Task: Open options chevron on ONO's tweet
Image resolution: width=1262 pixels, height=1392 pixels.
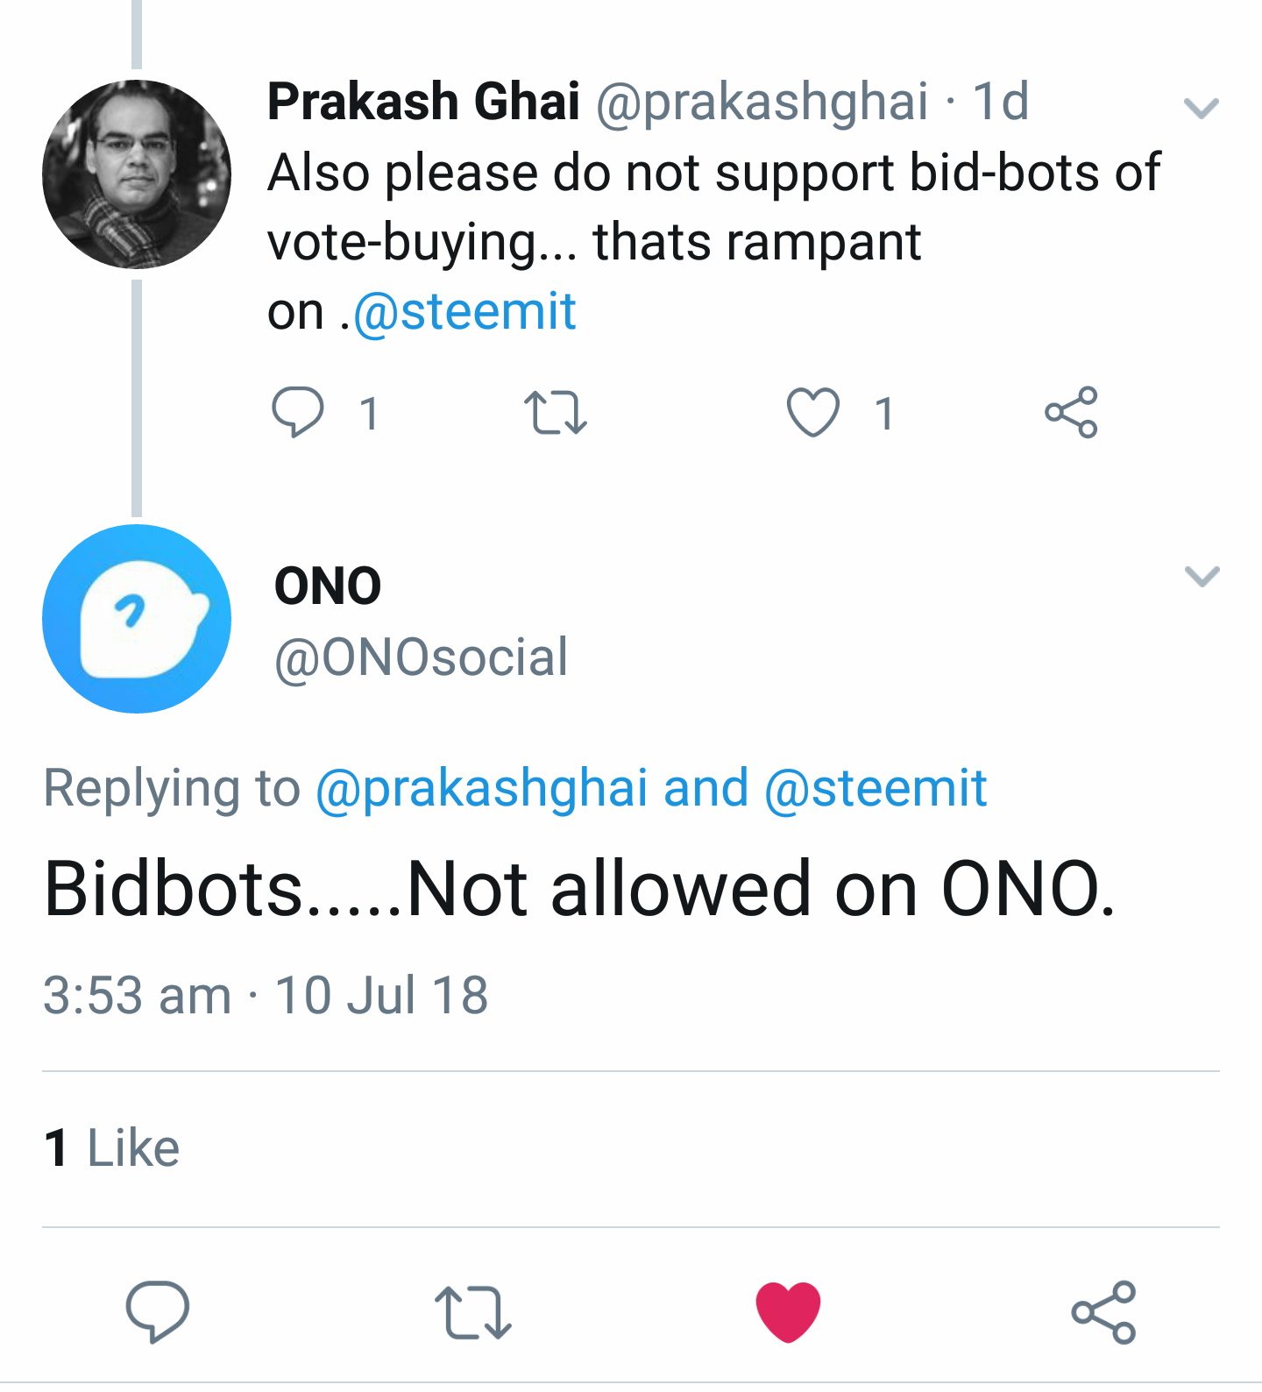Action: [x=1202, y=576]
